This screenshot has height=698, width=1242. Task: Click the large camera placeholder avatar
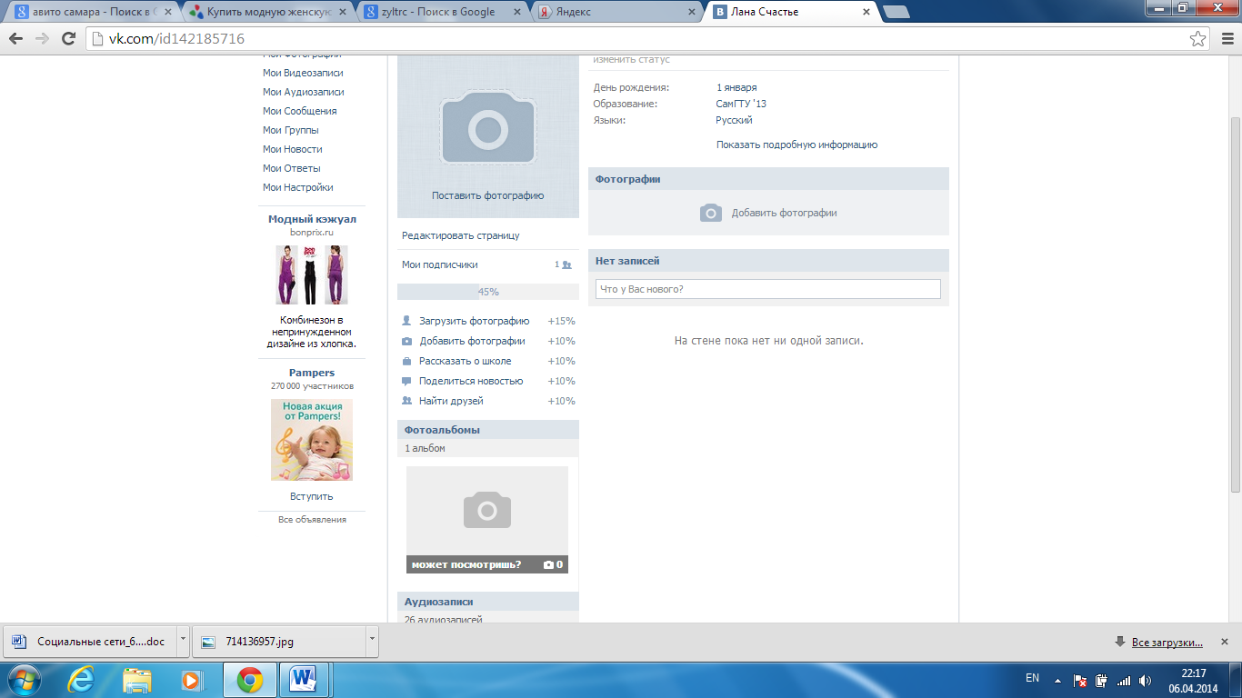[488, 128]
